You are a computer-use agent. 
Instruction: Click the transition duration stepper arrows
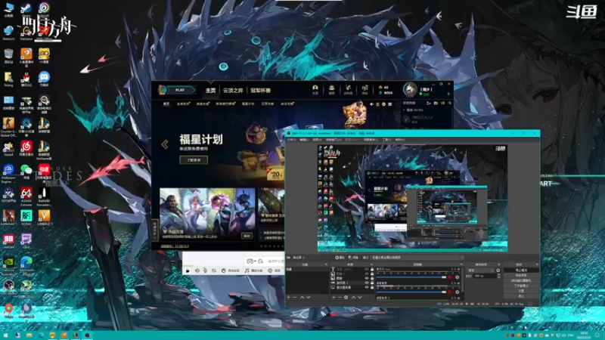[499, 276]
